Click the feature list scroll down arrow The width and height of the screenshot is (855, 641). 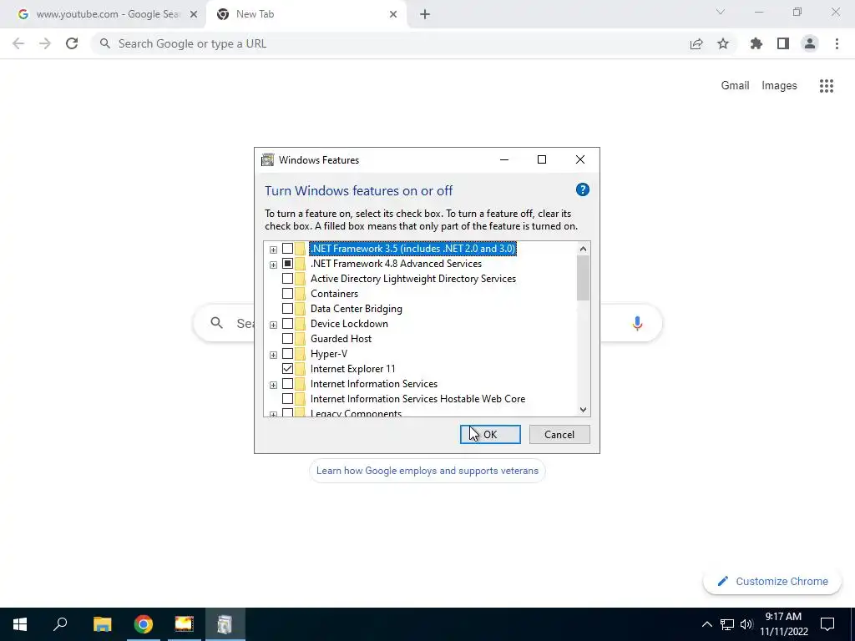click(583, 409)
